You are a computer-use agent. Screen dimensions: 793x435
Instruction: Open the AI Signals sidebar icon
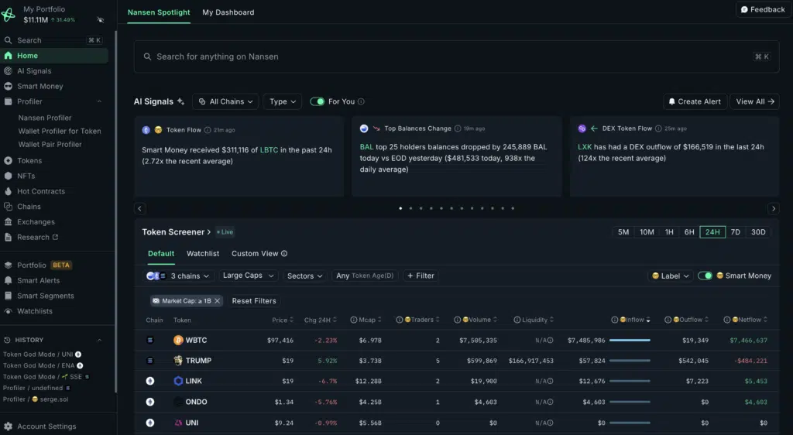coord(8,71)
